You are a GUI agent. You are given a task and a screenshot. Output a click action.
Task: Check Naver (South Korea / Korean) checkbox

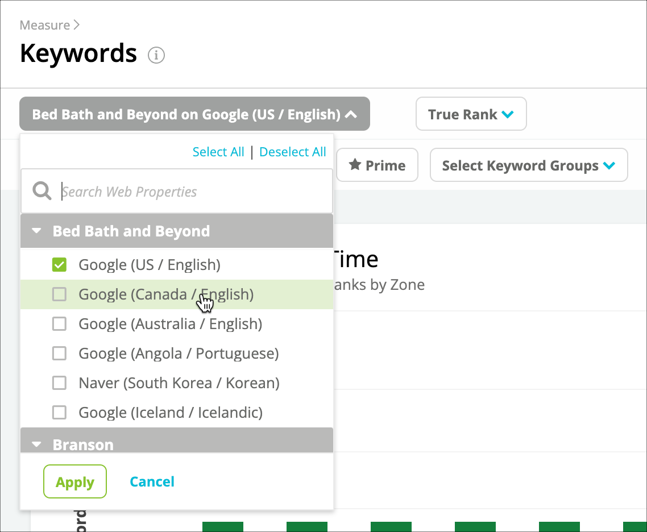click(60, 383)
